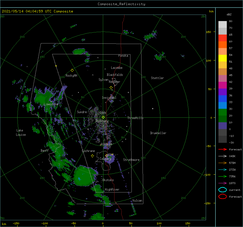Click the yellow diamond marker below RedDeer

(x=111, y=88)
